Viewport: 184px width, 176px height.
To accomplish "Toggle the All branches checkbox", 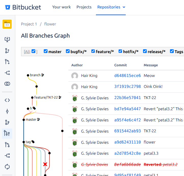I will click(33, 51).
